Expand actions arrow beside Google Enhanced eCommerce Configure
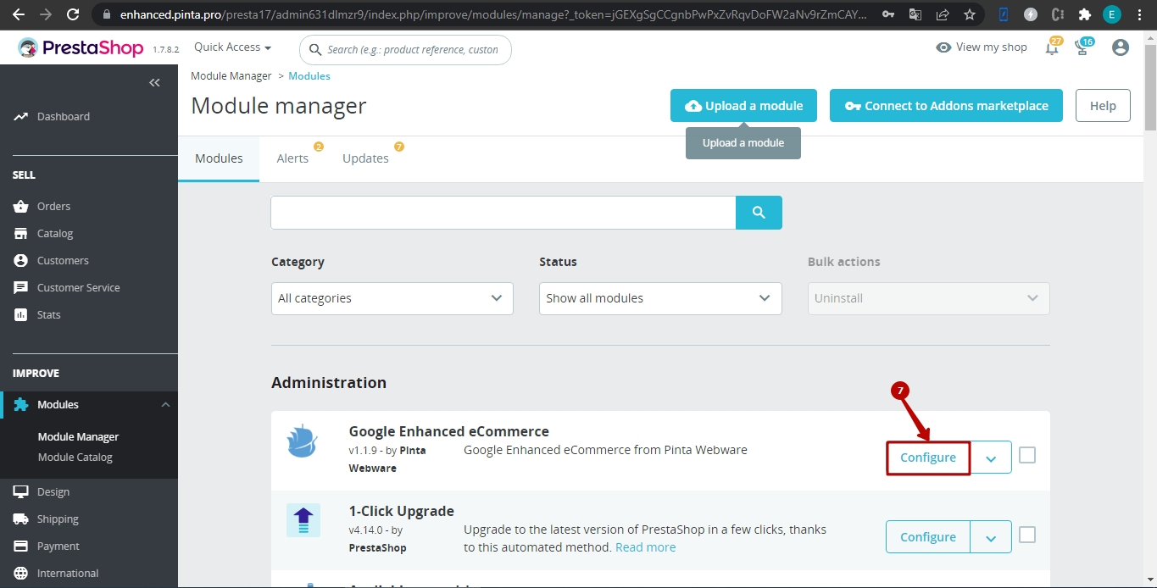 coord(991,458)
